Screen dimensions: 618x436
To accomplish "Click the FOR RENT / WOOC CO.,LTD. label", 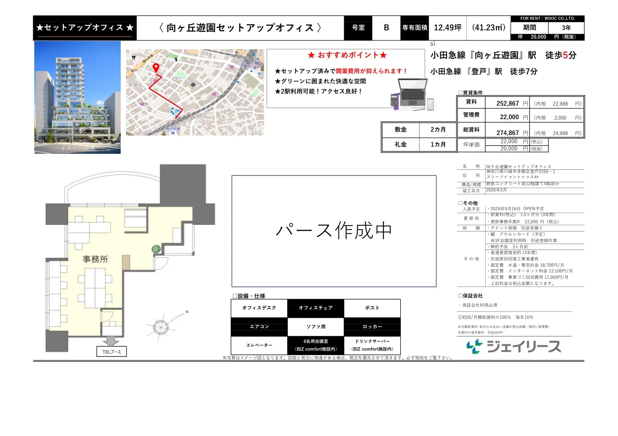I will (548, 19).
